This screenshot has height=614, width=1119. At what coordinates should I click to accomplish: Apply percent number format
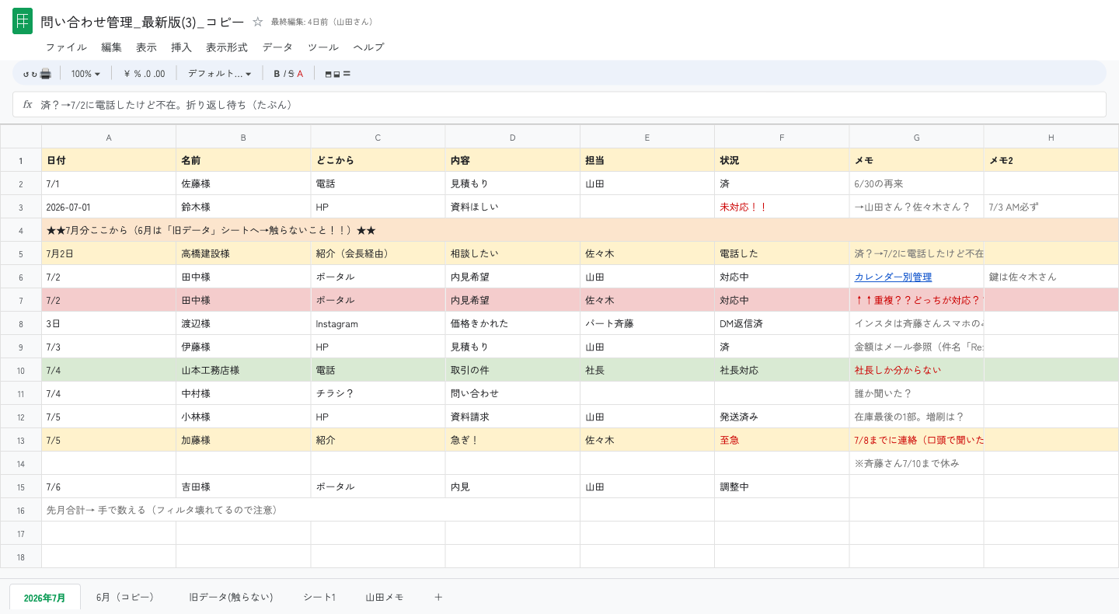tap(138, 74)
